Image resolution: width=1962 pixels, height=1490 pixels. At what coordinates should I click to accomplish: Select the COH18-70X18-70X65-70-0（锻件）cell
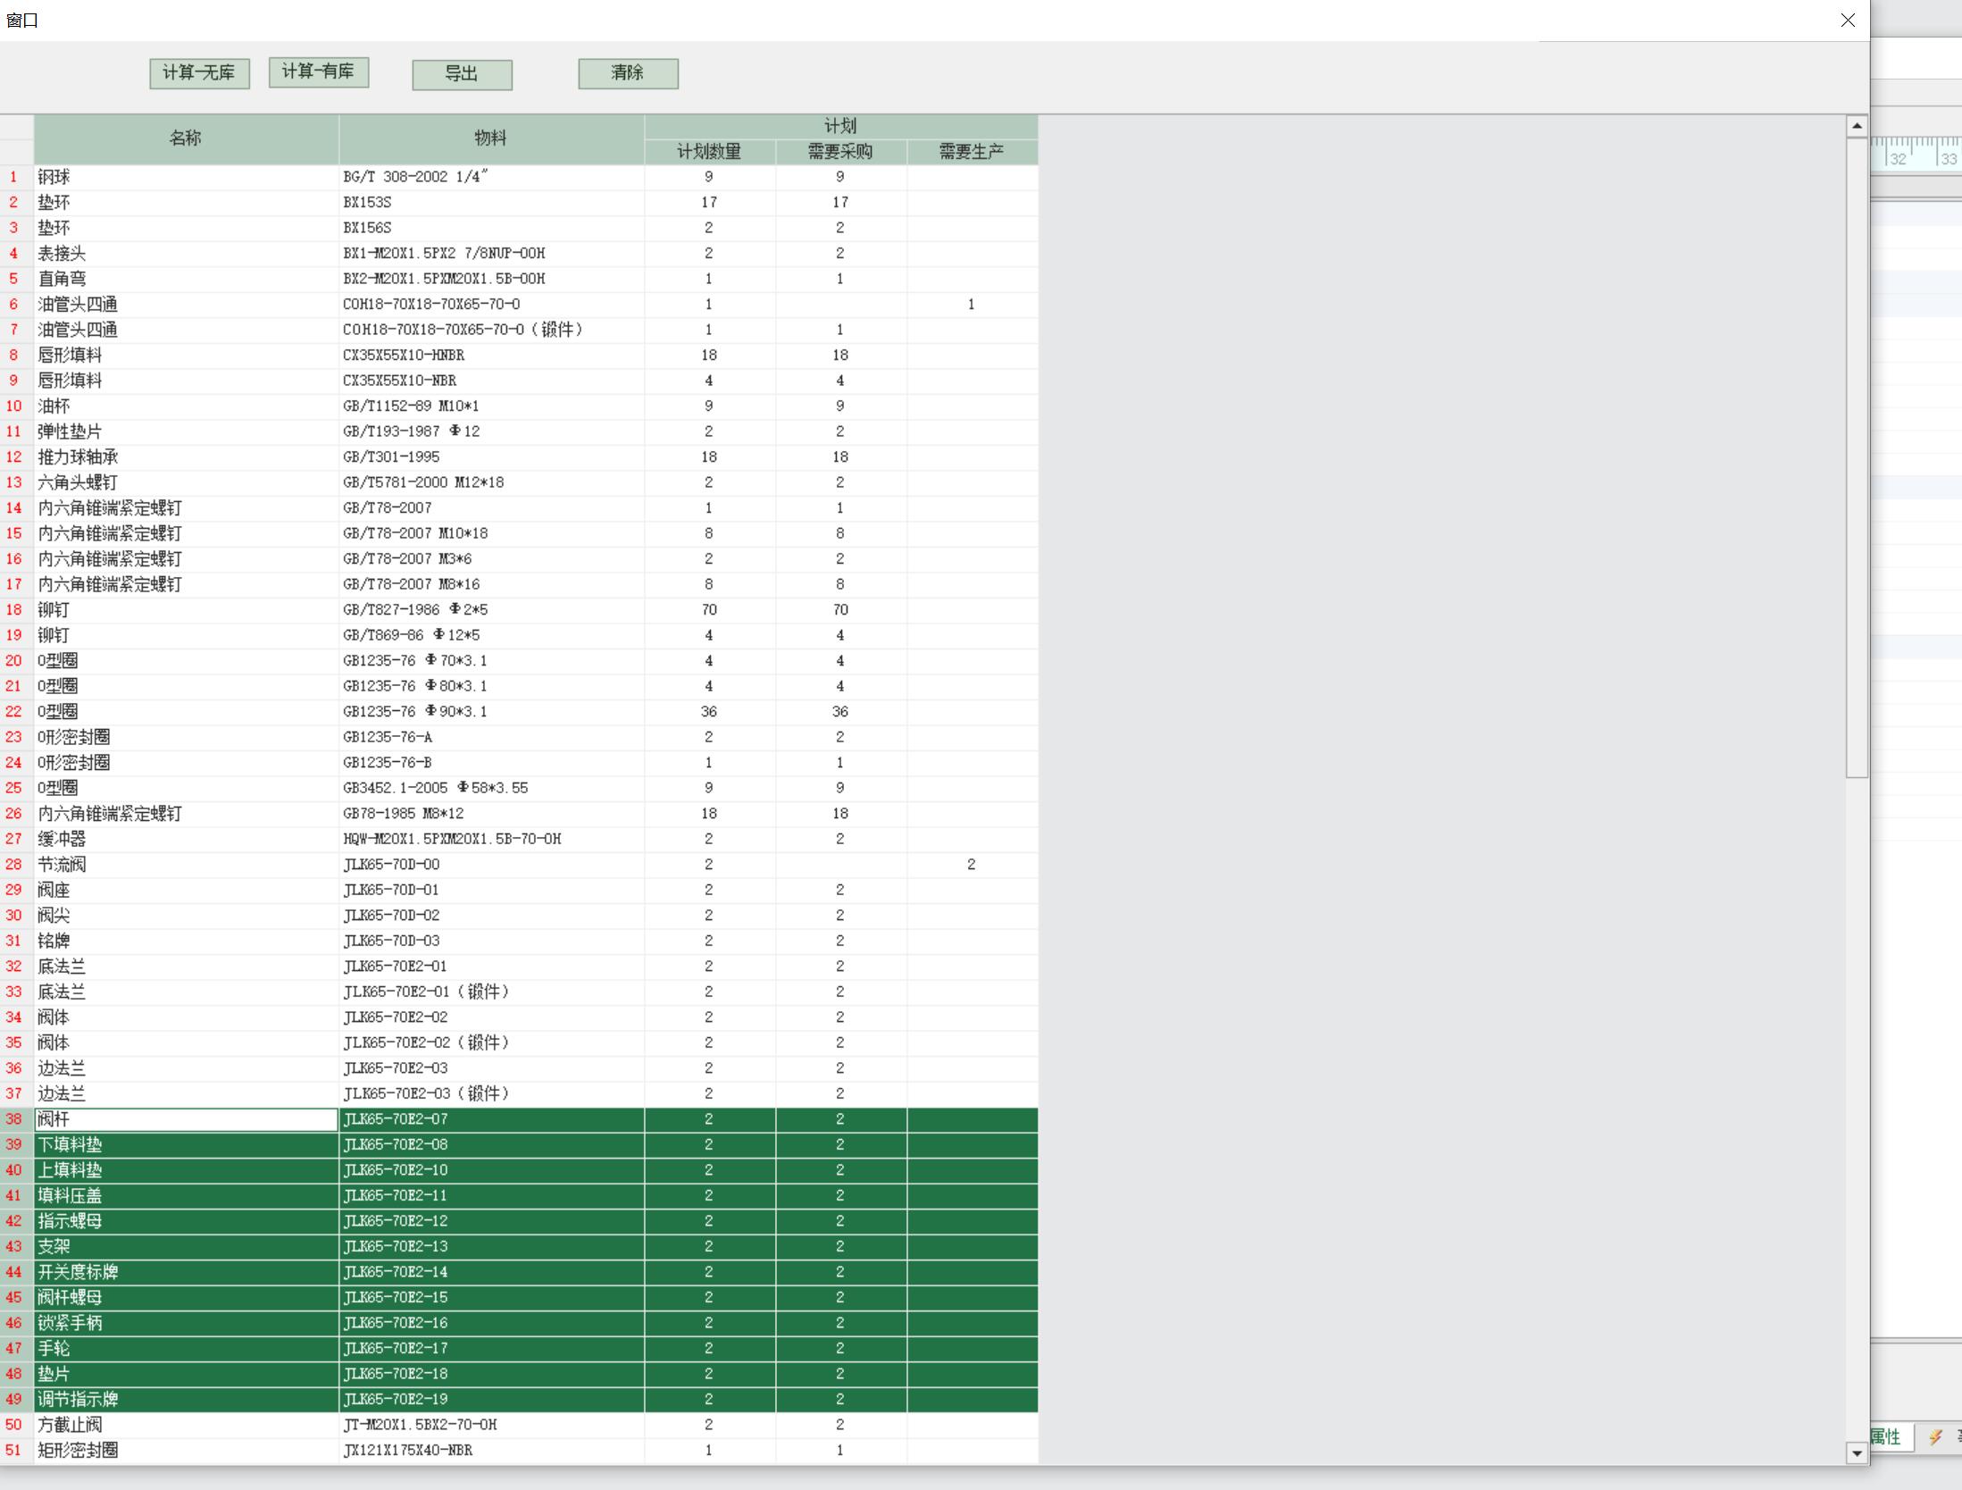491,330
